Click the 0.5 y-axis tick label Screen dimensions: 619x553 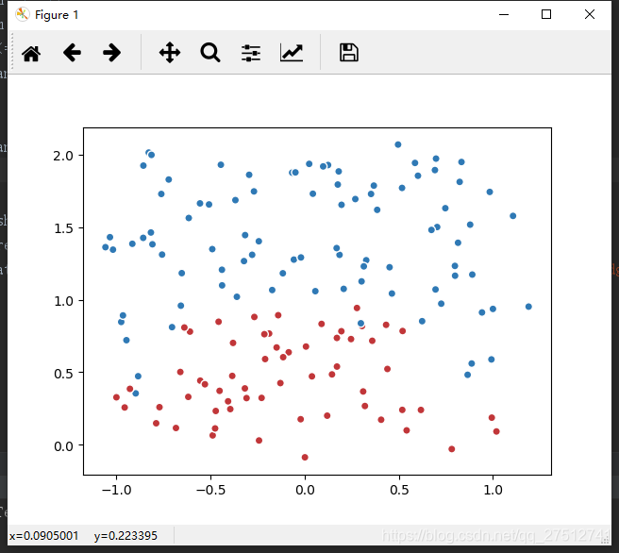pyautogui.click(x=63, y=373)
